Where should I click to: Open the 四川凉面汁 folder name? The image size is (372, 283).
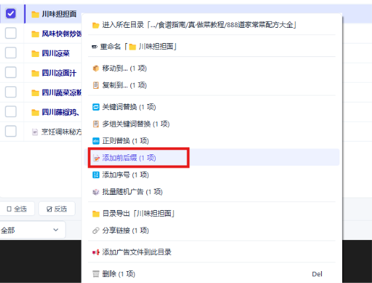click(60, 73)
